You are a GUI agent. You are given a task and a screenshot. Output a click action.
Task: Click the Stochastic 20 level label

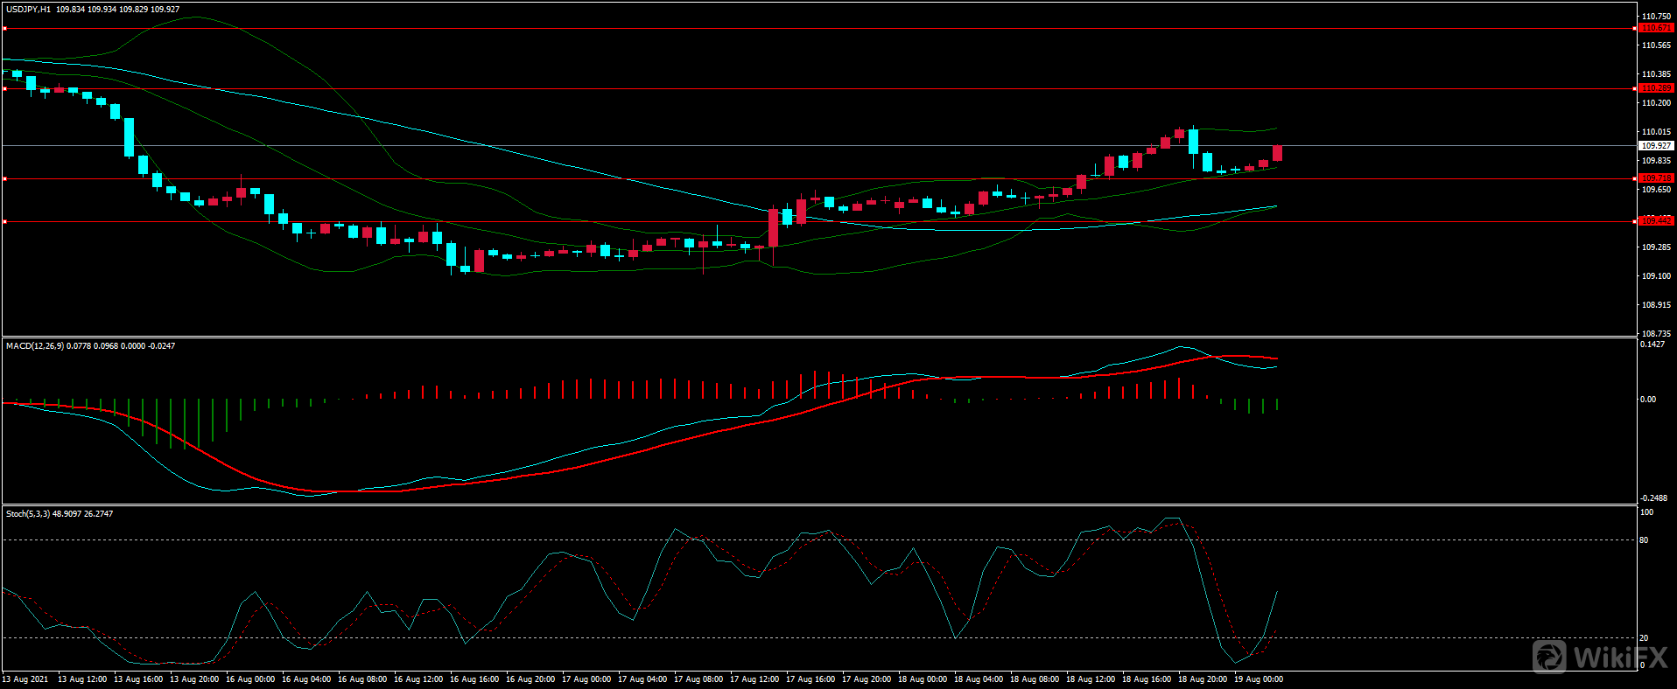pos(1644,638)
